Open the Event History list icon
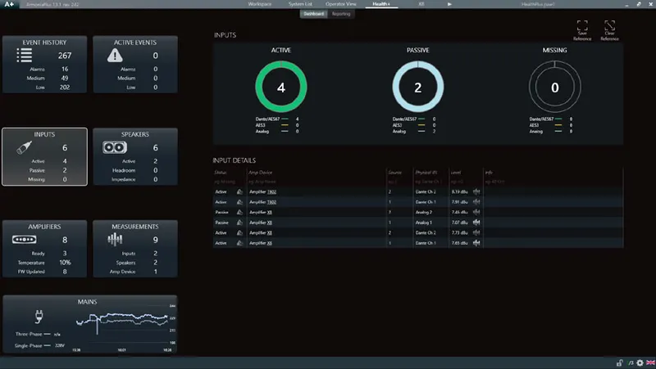Image resolution: width=656 pixels, height=369 pixels. tap(25, 55)
